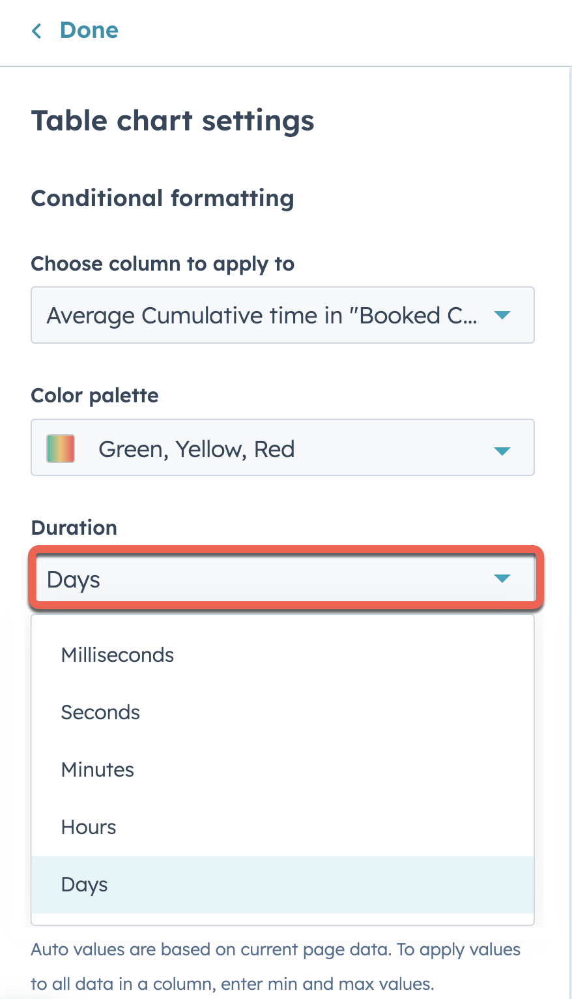Open the Color palette dropdown
Viewport: 572px width, 999px height.
coord(282,448)
